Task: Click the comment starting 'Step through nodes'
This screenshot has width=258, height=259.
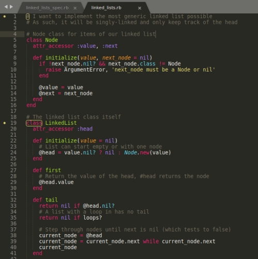Action: [x=135, y=229]
